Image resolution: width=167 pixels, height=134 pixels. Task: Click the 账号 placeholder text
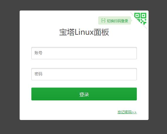pos(38,53)
